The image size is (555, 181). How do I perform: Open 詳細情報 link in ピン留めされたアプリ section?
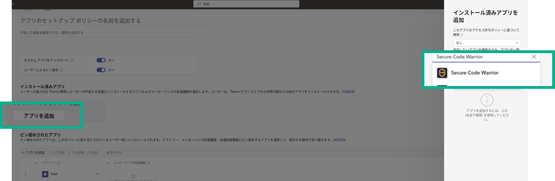click(340, 140)
